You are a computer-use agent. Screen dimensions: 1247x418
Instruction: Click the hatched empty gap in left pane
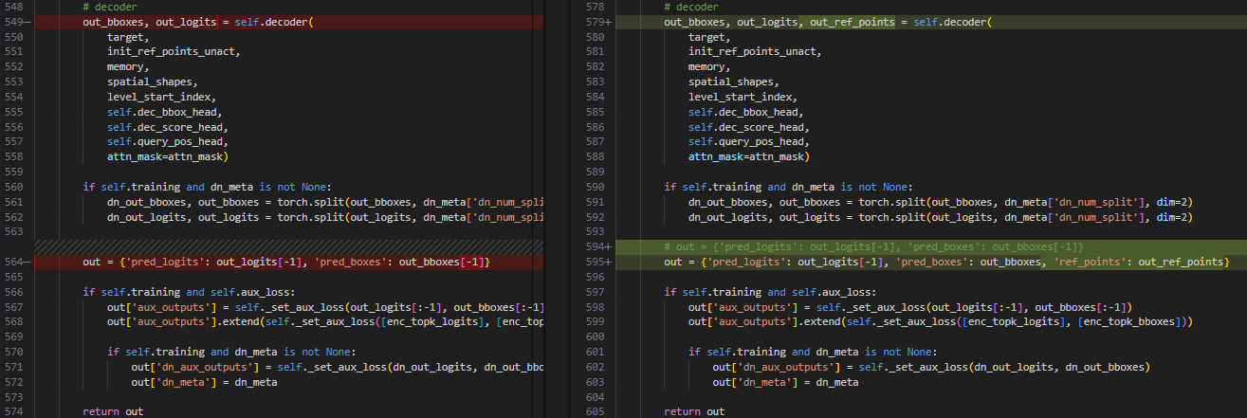pyautogui.click(x=284, y=245)
